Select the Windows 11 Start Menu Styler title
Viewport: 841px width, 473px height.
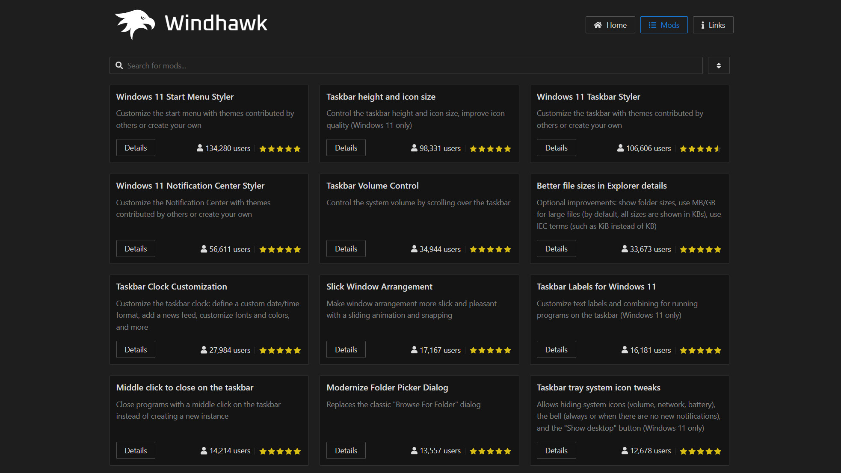tap(175, 97)
